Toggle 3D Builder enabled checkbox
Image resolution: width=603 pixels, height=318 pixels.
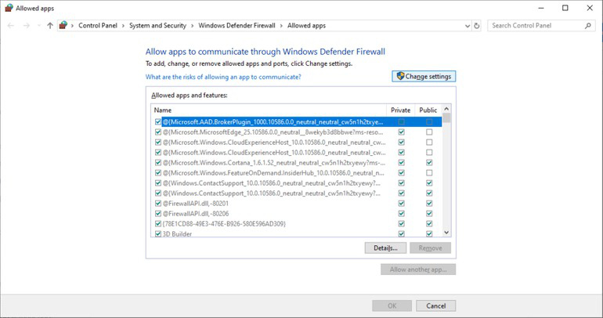tap(157, 233)
